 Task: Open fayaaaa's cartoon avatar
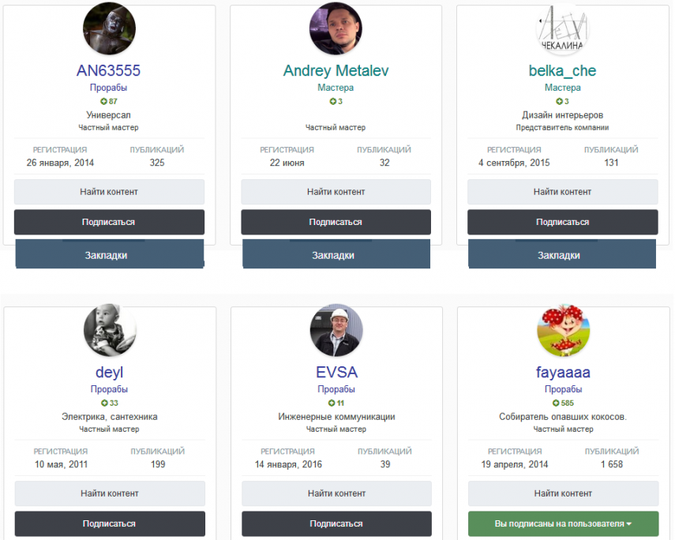pos(563,330)
